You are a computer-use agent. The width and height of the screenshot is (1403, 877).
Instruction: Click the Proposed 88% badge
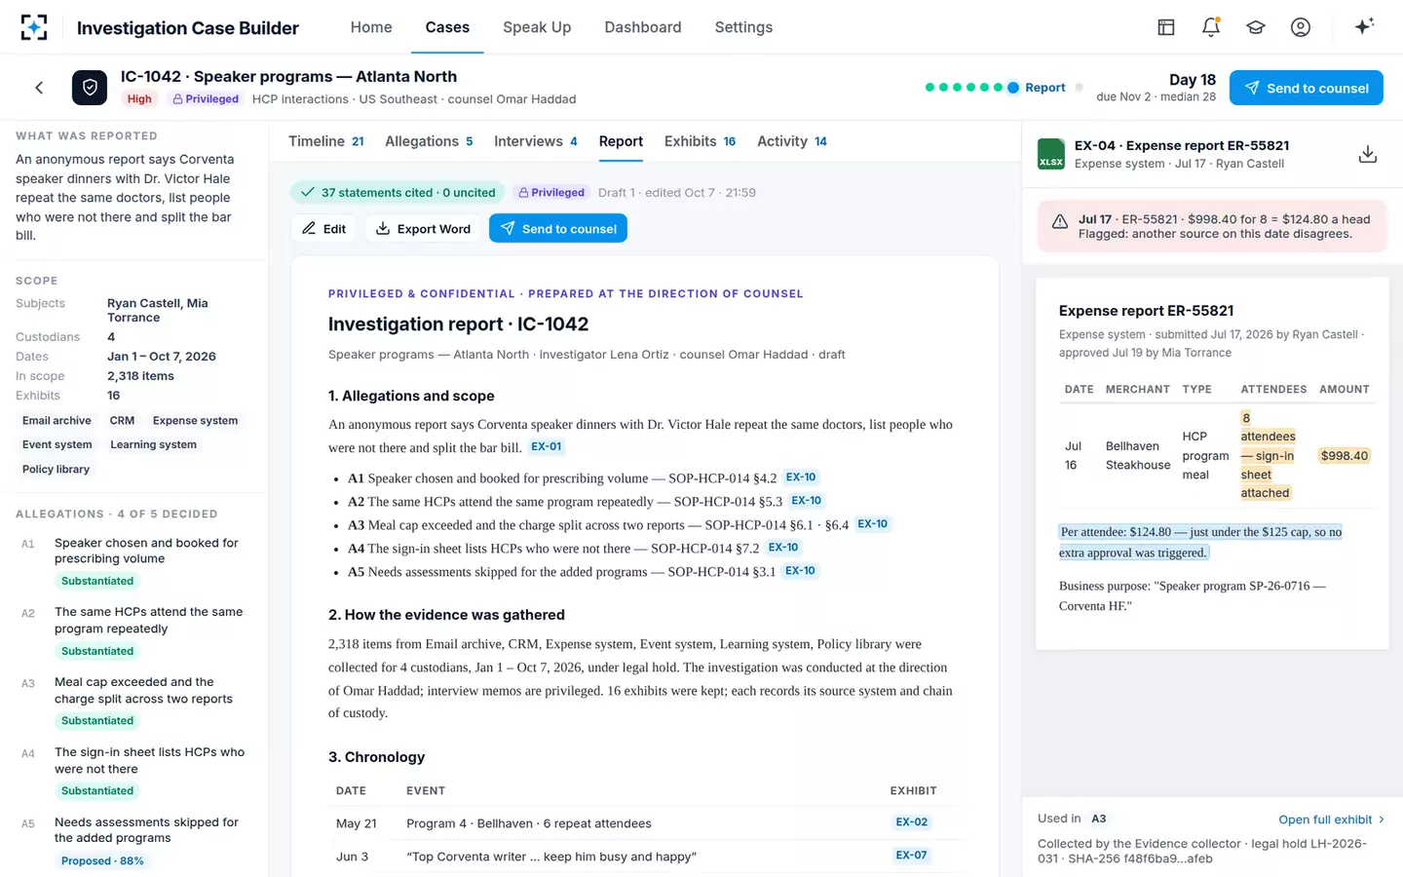click(x=102, y=860)
